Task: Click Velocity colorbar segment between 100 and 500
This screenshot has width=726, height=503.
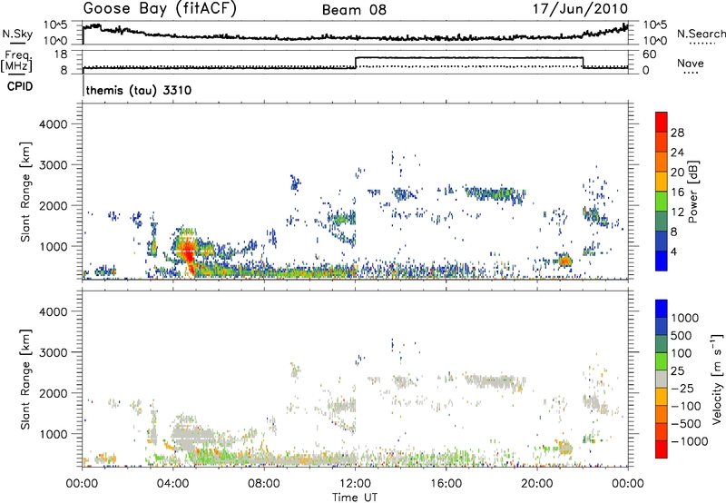Action: pos(662,344)
